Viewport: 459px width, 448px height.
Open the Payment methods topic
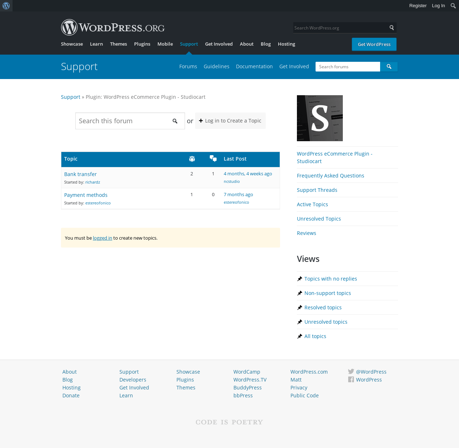[86, 195]
